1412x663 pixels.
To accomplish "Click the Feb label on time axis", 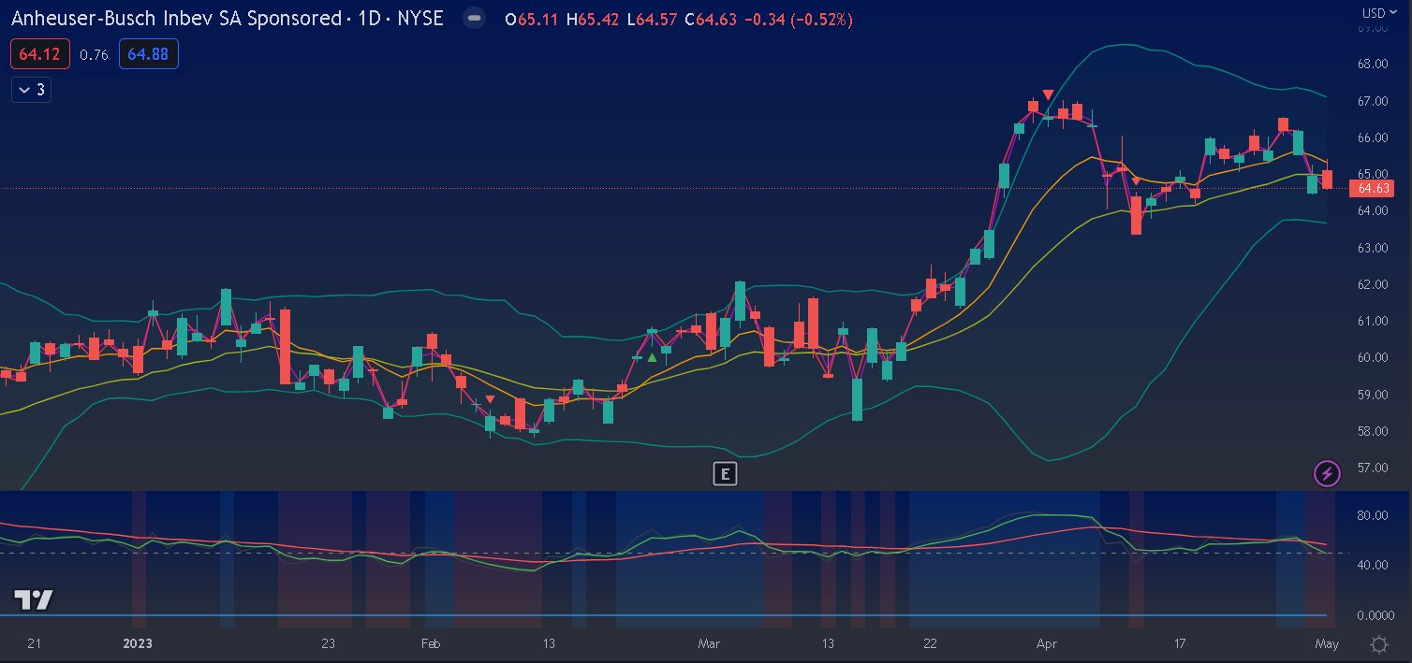I will click(431, 643).
